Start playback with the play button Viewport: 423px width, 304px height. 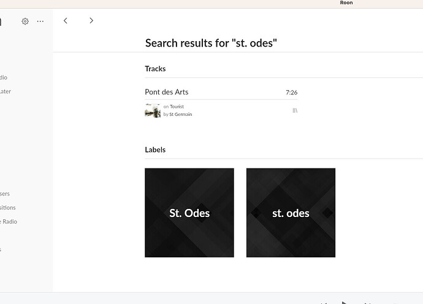point(344,303)
